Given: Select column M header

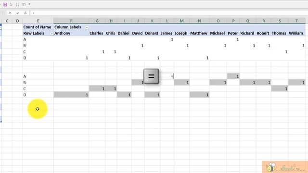Looking at the screenshot, I should tap(182, 21).
